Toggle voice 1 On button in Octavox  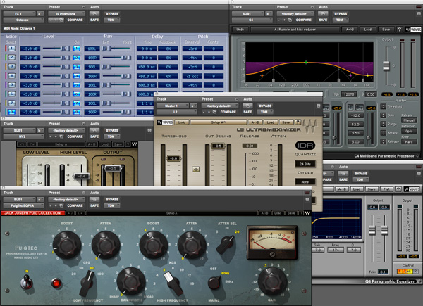tap(77, 50)
